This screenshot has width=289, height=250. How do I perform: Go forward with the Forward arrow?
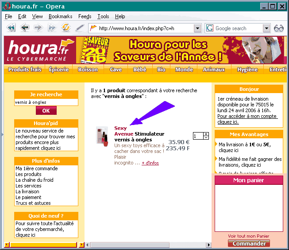38,28
